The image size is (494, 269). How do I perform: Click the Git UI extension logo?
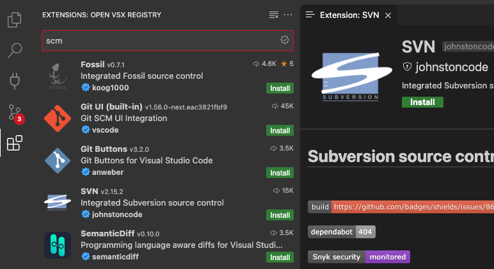click(58, 118)
